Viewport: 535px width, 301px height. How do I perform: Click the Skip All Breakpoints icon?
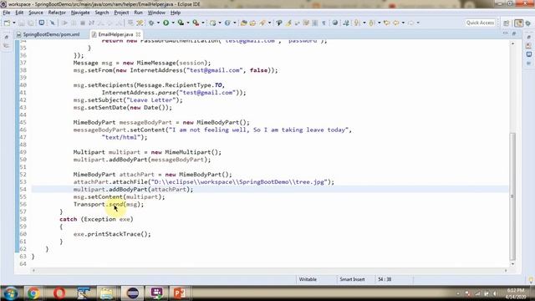point(52,23)
